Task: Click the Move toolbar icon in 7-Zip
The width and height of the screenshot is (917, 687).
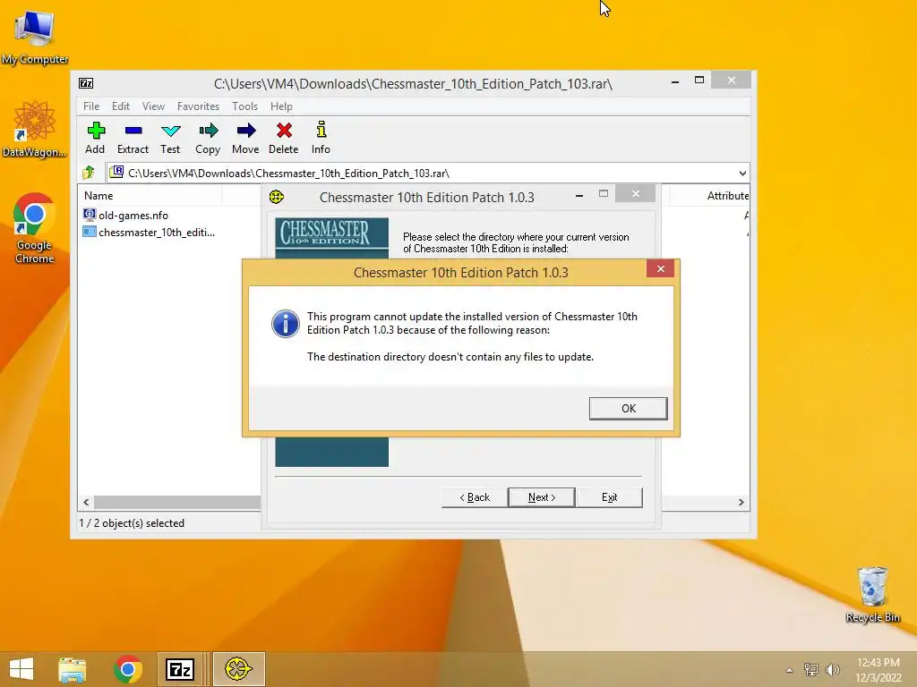Action: tap(245, 138)
